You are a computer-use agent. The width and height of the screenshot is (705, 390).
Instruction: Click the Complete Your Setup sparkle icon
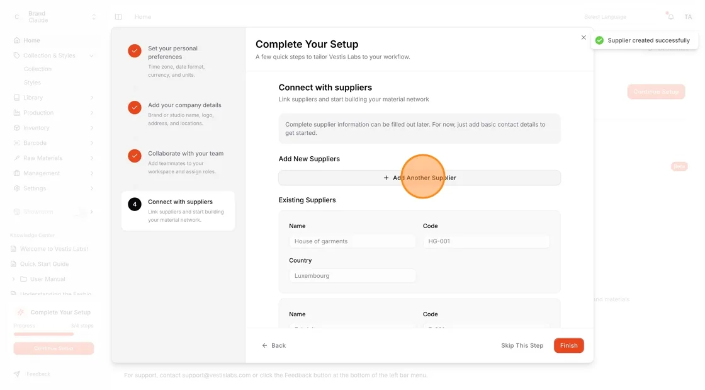click(21, 312)
